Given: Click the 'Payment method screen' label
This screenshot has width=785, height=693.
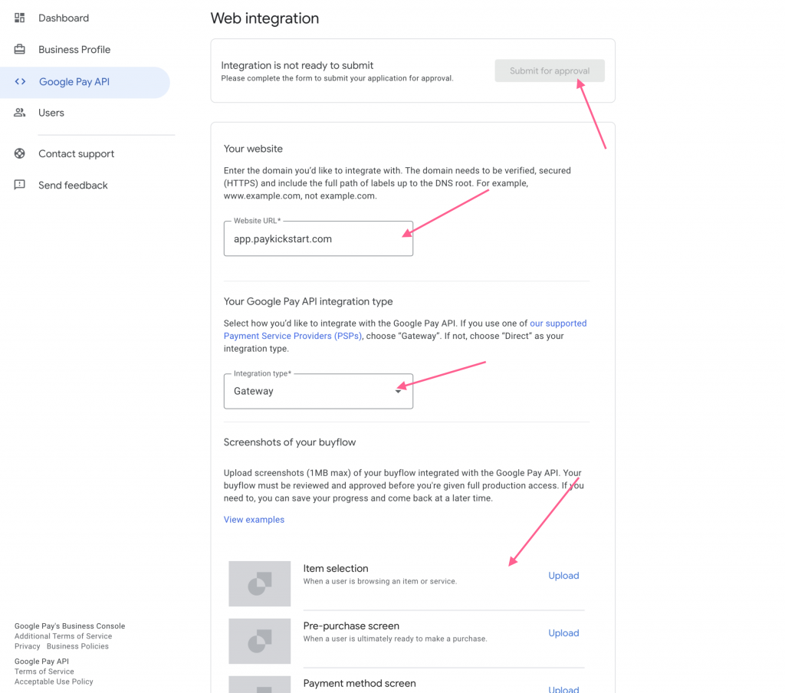Looking at the screenshot, I should 360,684.
